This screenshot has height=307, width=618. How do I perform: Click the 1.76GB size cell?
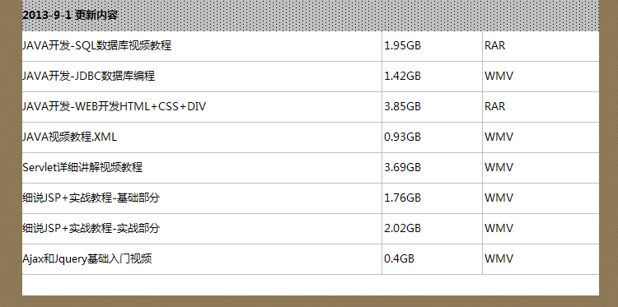(x=402, y=198)
